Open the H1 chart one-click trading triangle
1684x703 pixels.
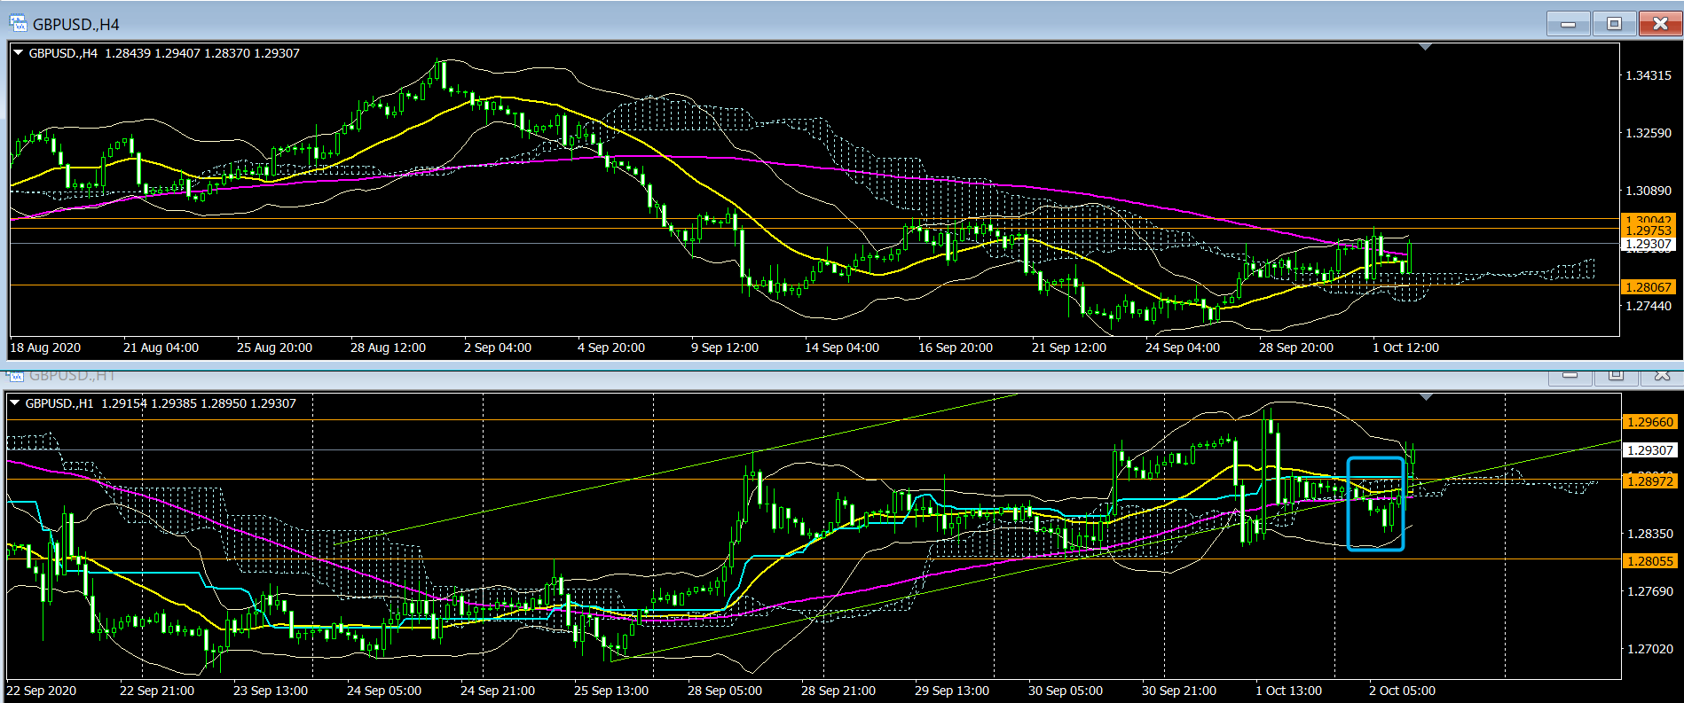[14, 403]
